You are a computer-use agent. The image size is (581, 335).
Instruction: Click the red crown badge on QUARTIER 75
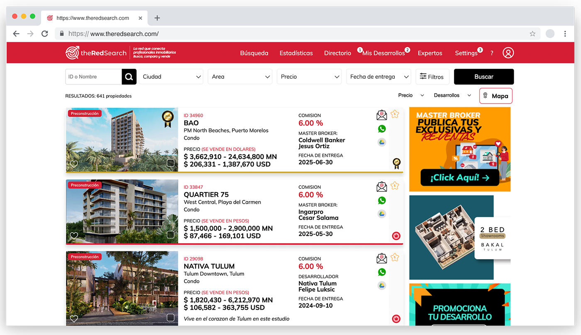tap(396, 236)
